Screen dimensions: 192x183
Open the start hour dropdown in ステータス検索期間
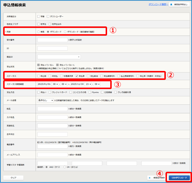[x=55, y=84]
